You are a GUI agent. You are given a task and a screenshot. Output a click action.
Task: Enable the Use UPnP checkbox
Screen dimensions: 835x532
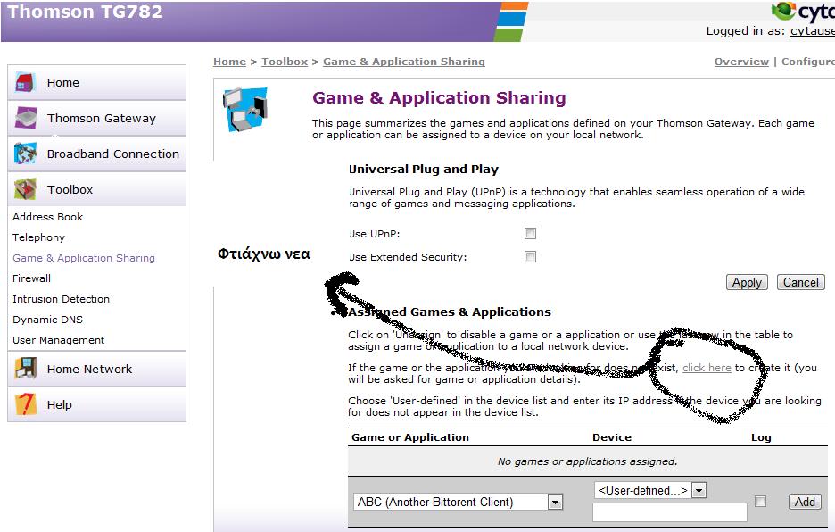(x=530, y=234)
